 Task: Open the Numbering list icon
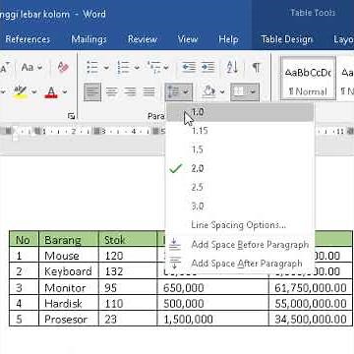tap(124, 67)
